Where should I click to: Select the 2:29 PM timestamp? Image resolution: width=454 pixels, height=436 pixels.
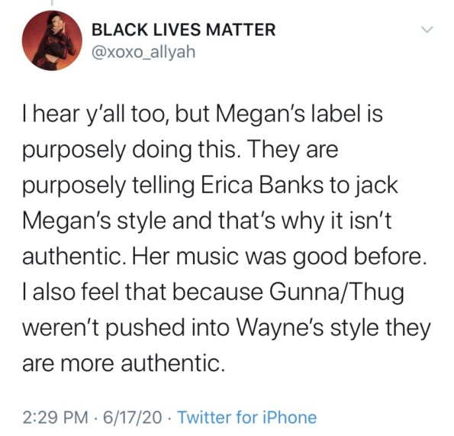(x=55, y=418)
